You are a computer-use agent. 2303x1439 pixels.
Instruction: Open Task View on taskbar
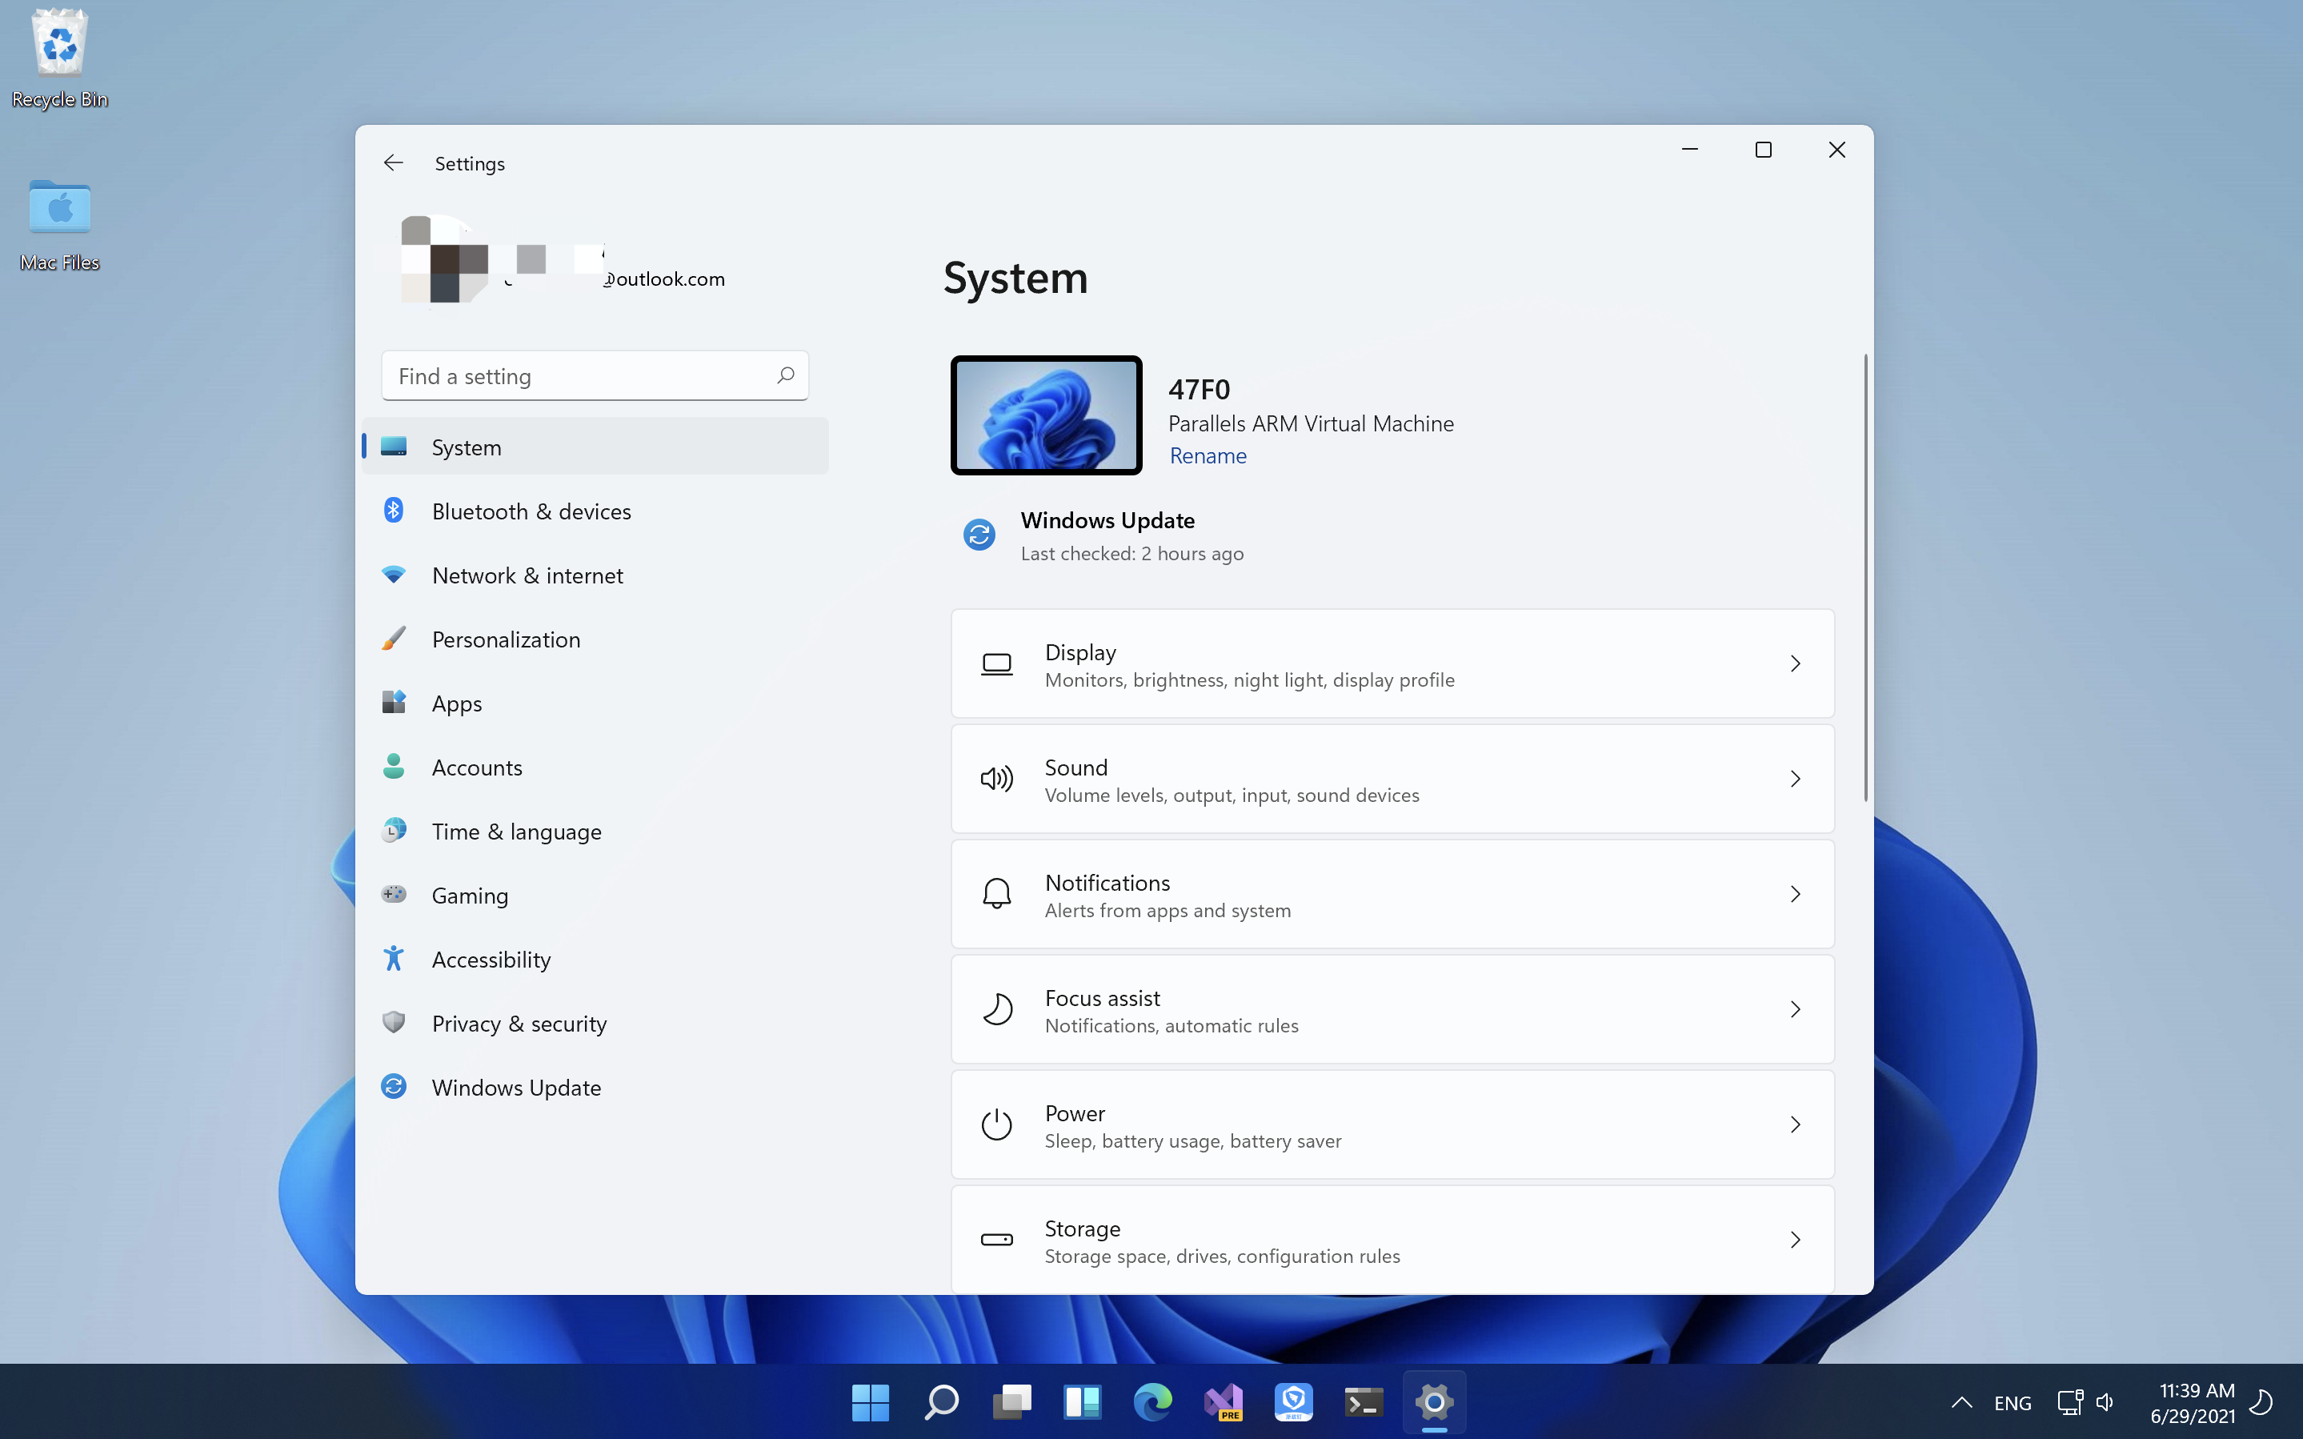[1011, 1402]
